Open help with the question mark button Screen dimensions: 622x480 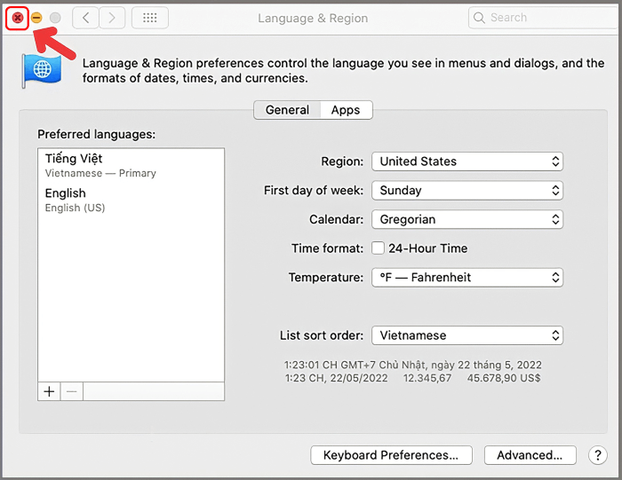coord(596,455)
